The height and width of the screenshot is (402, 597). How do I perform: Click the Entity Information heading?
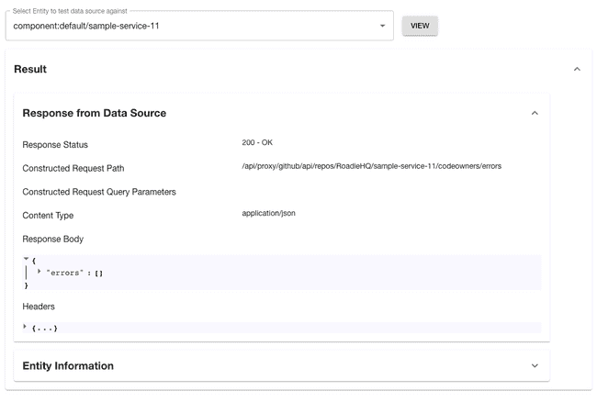(68, 365)
